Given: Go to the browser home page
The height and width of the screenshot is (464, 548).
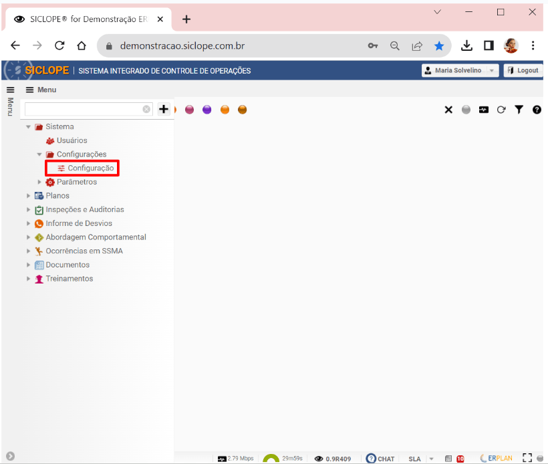Looking at the screenshot, I should click(x=82, y=45).
